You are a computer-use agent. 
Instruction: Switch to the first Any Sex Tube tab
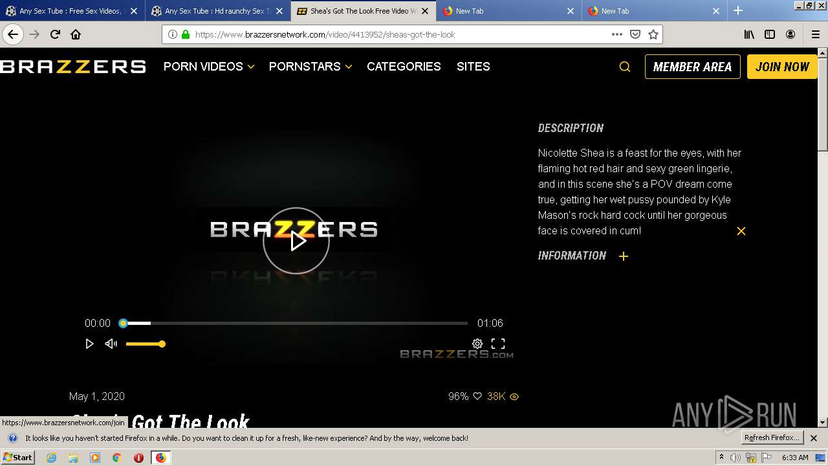point(71,11)
